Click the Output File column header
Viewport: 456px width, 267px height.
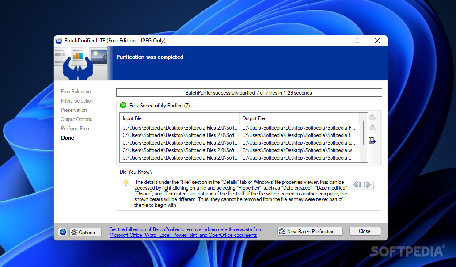click(299, 118)
